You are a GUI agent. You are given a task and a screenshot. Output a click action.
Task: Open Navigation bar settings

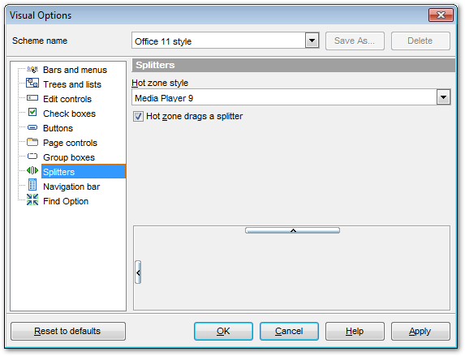tap(71, 187)
